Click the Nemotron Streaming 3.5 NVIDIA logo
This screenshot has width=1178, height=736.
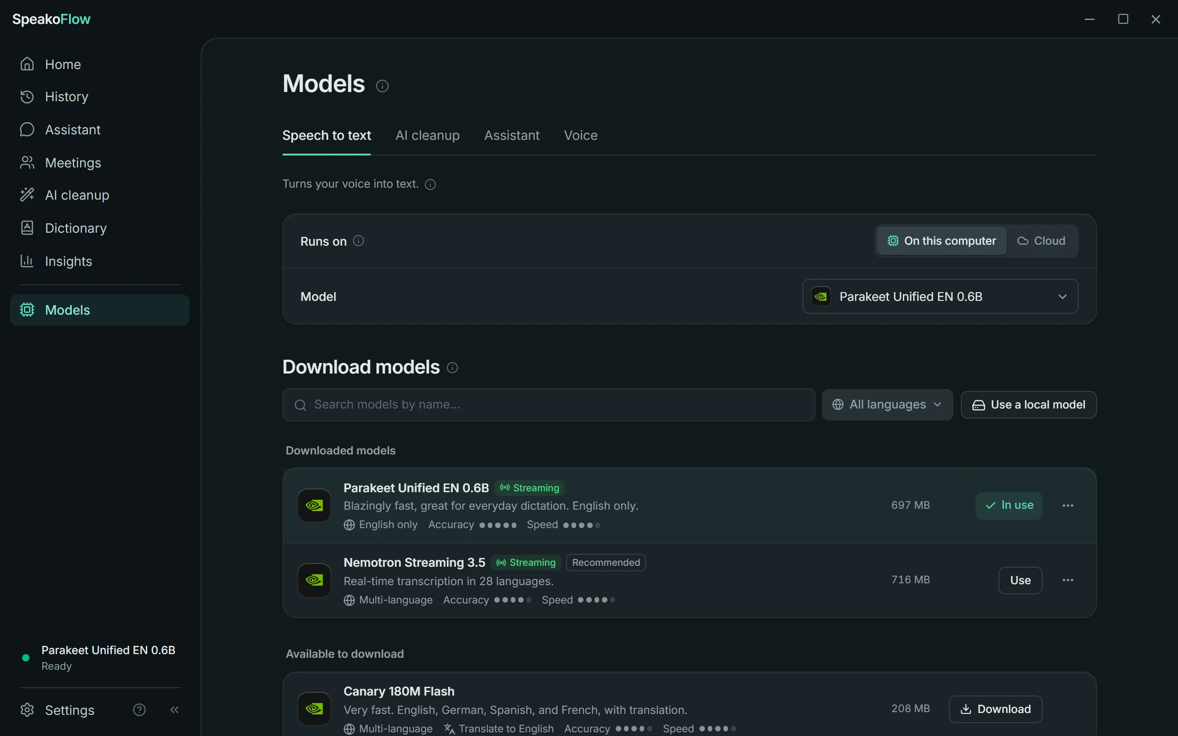(x=314, y=580)
